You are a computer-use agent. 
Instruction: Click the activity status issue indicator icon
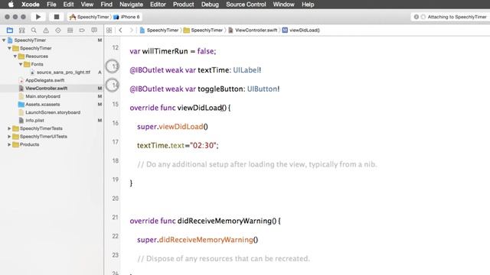click(416, 17)
